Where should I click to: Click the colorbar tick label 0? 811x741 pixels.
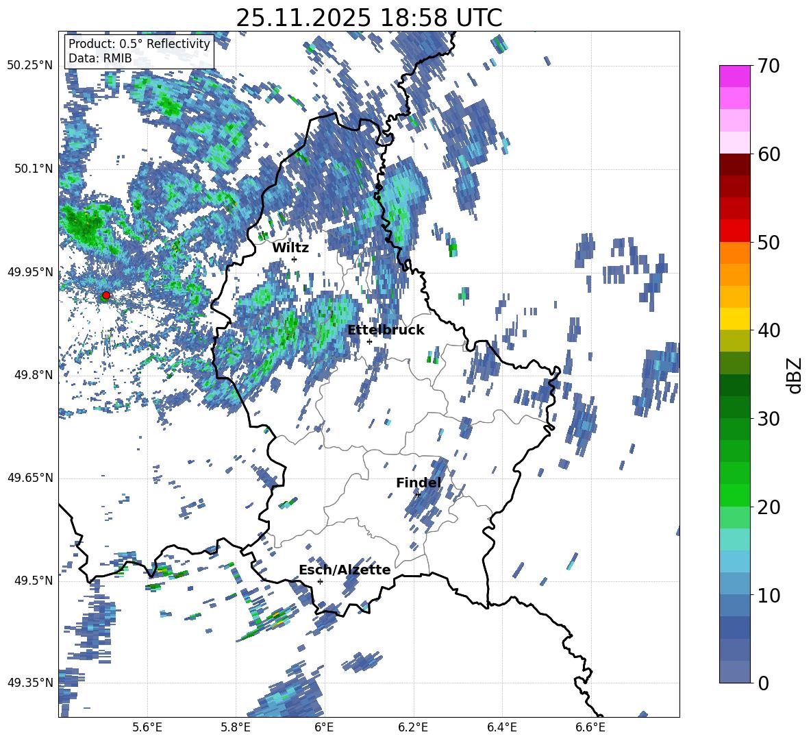coord(763,683)
